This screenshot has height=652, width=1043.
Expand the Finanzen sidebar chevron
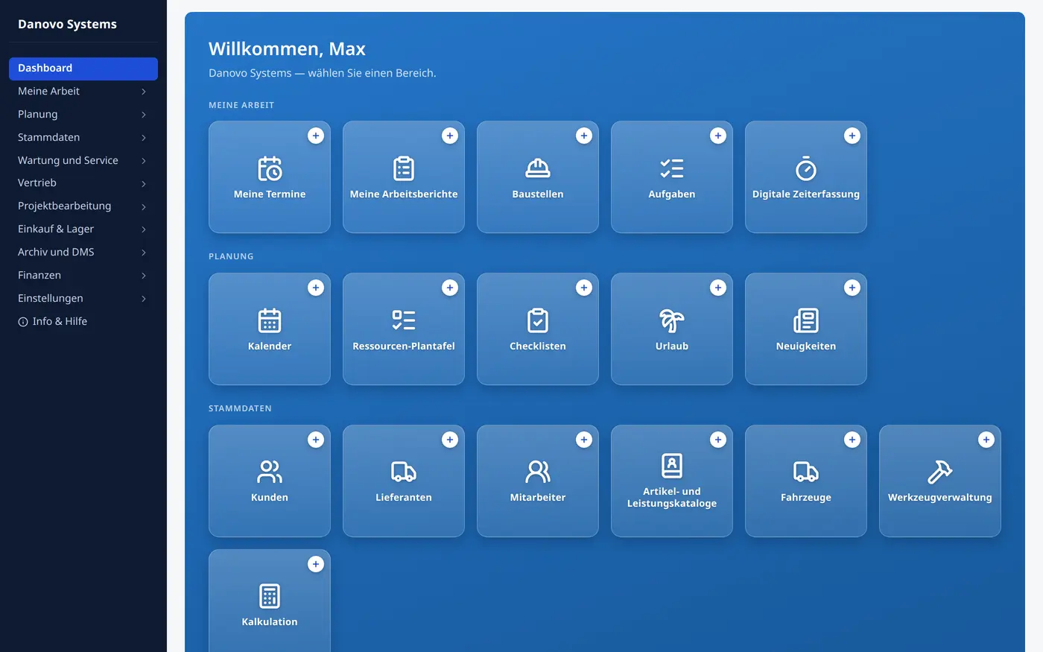point(144,276)
